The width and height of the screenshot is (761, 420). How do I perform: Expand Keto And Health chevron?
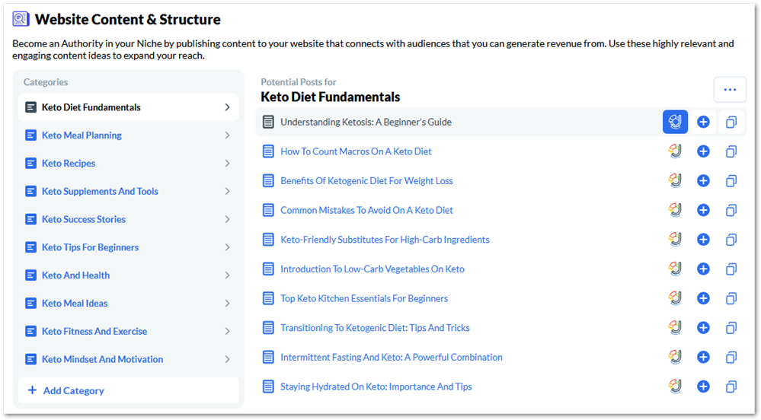click(227, 275)
